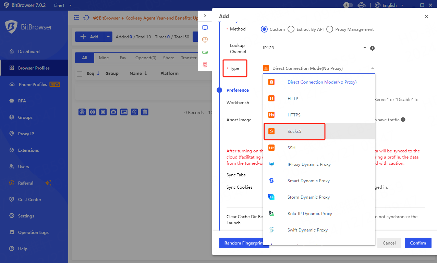Switch to the Opened(0) tab
The height and width of the screenshot is (263, 437).
pos(146,58)
